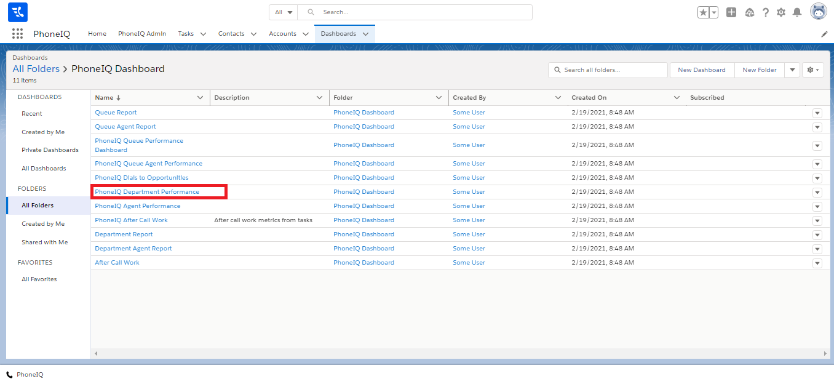834x384 pixels.
Task: Select Shared with Me in sidebar
Action: pyautogui.click(x=45, y=242)
